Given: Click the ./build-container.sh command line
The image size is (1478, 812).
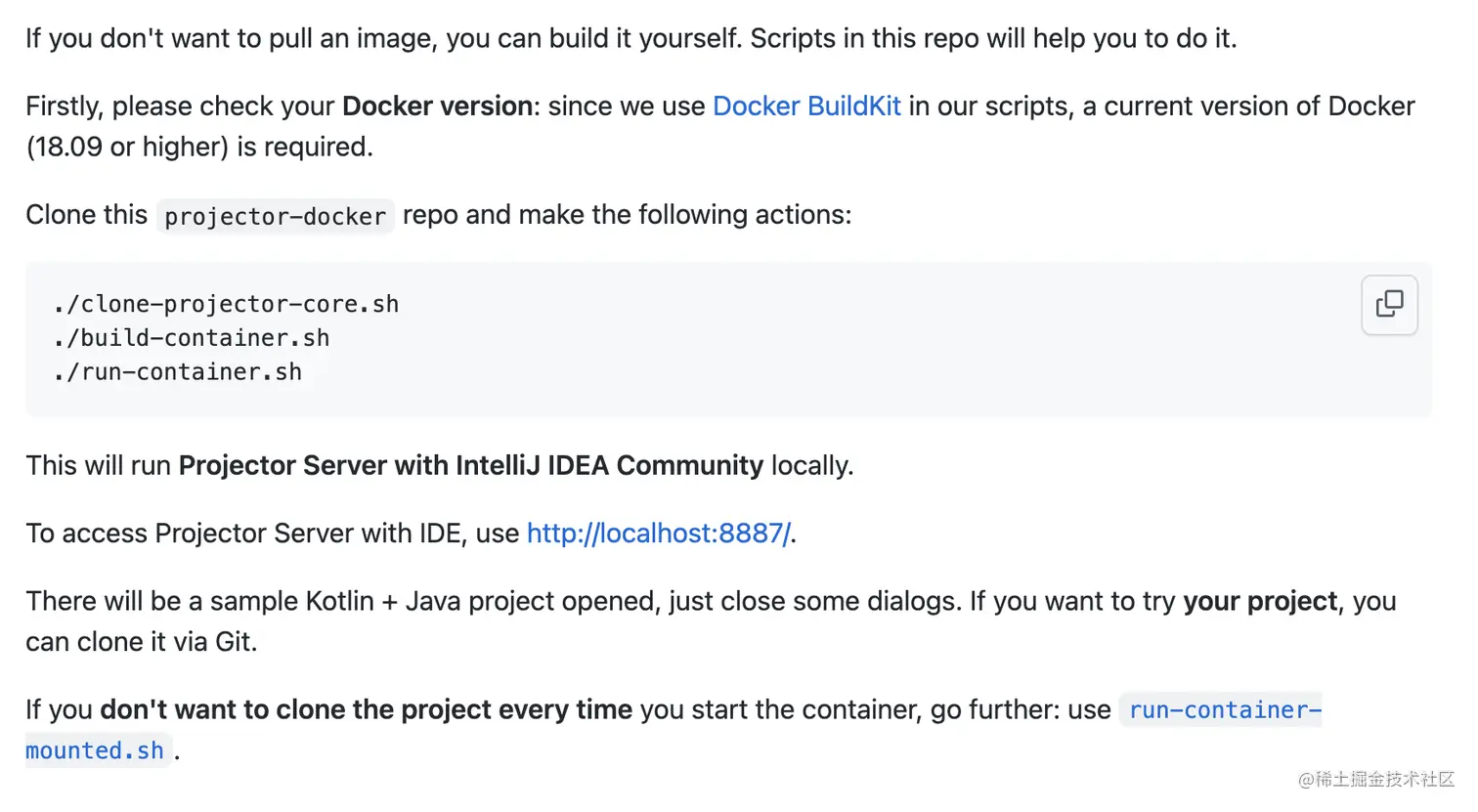Looking at the screenshot, I should coord(192,338).
